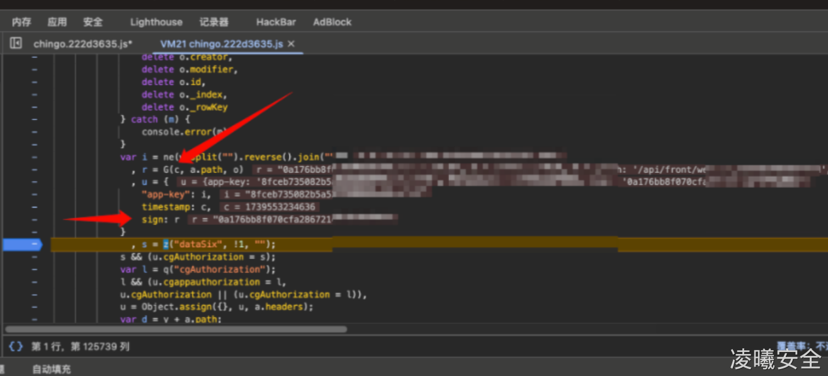Click the horizontal scrollbar under the code
The width and height of the screenshot is (828, 376).
tap(176, 329)
